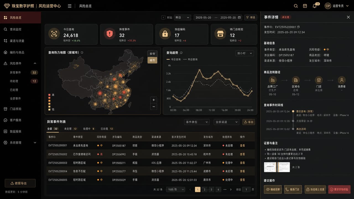The width and height of the screenshot is (354, 199).
Task: Click the 前往 page number input
Action: click(246, 190)
